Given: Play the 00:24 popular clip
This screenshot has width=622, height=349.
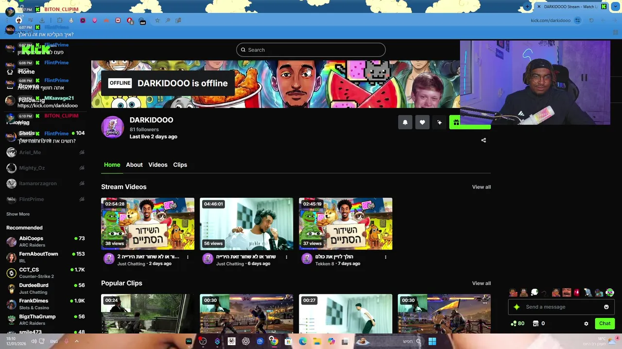Looking at the screenshot, I should click(x=148, y=314).
